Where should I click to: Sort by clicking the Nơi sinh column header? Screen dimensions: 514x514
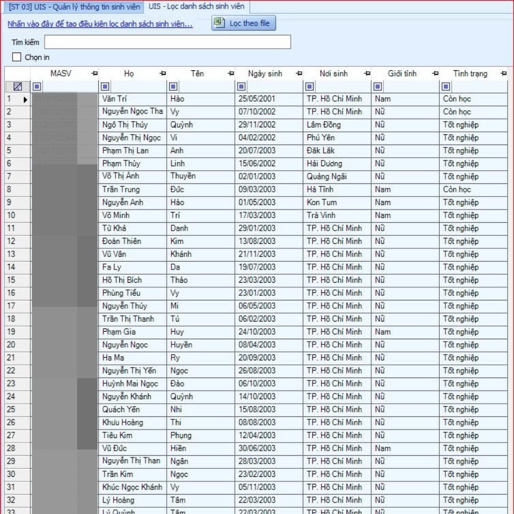coord(334,74)
